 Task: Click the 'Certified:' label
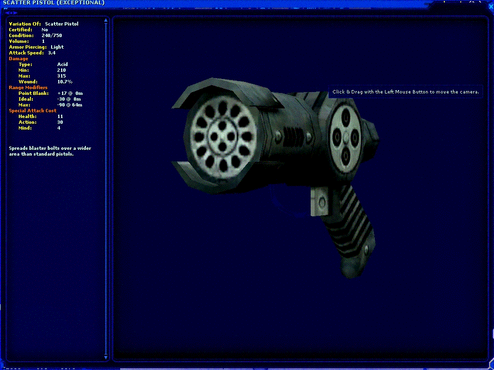[20, 29]
